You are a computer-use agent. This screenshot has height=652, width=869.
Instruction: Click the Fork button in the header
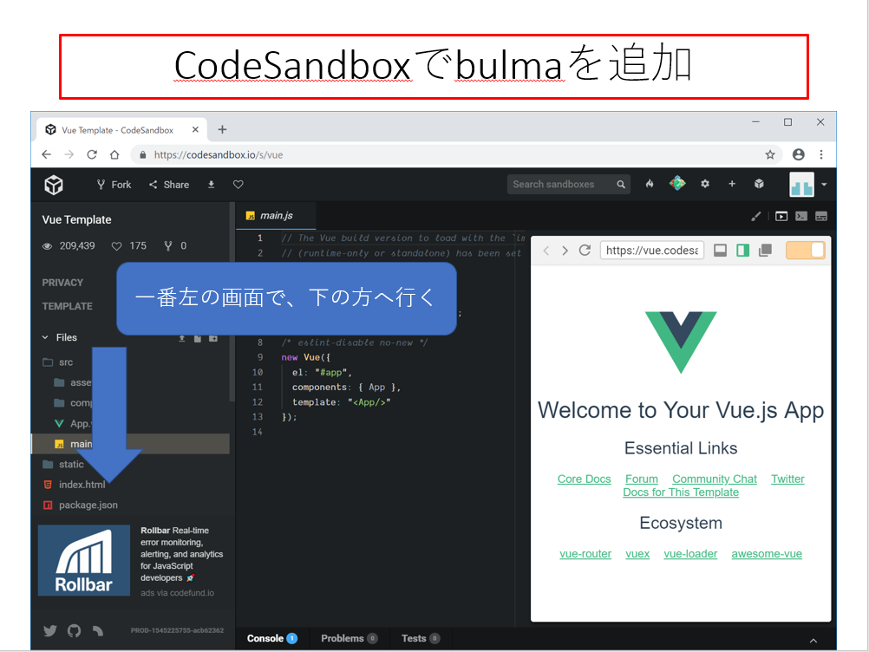point(114,185)
